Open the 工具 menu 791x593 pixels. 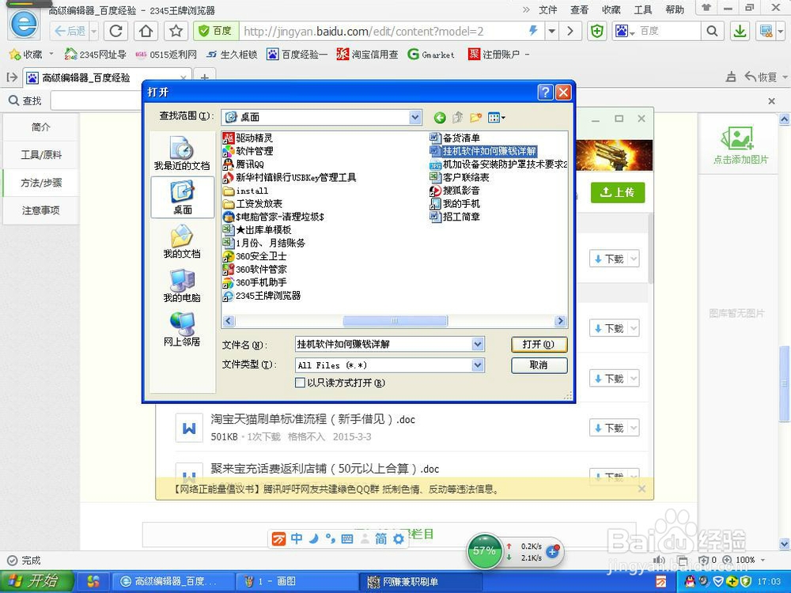click(x=642, y=9)
